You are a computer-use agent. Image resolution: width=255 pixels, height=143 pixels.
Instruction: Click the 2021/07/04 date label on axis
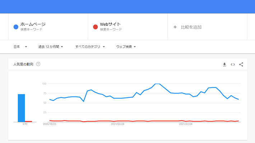point(186,124)
